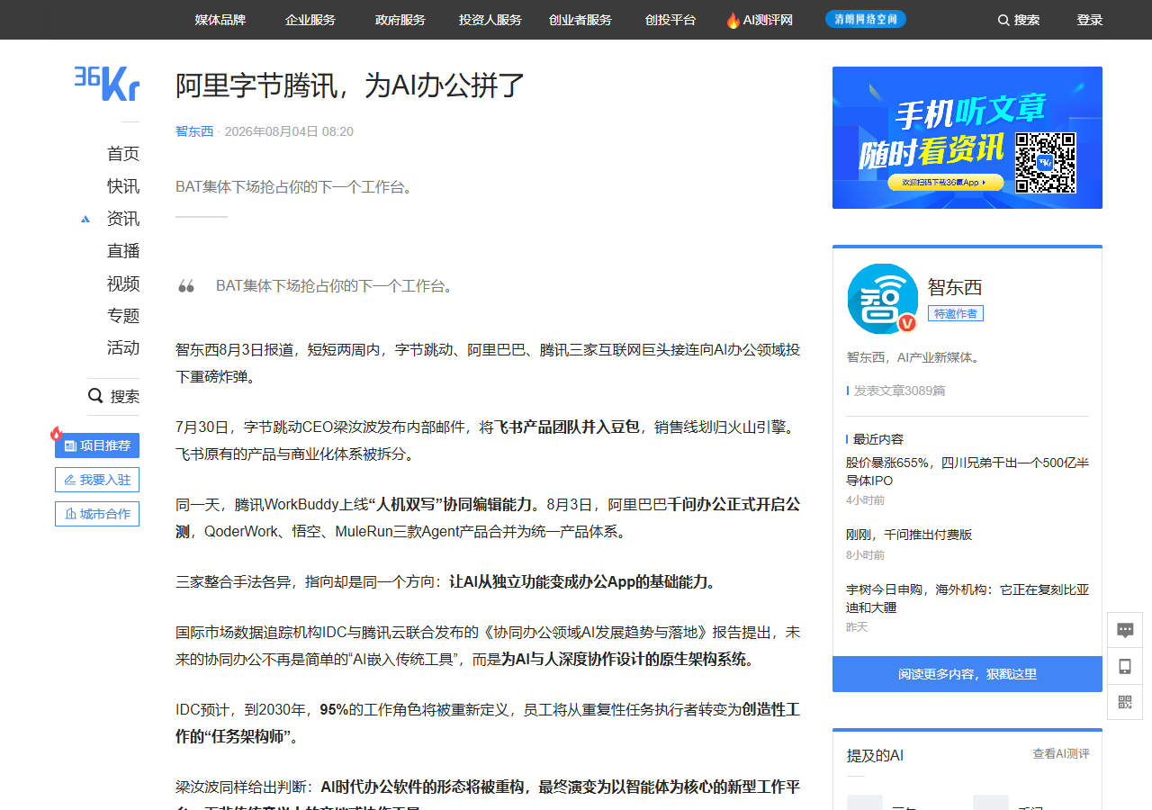The height and width of the screenshot is (810, 1152).
Task: Open the 投资人服务 menu
Action: click(490, 20)
